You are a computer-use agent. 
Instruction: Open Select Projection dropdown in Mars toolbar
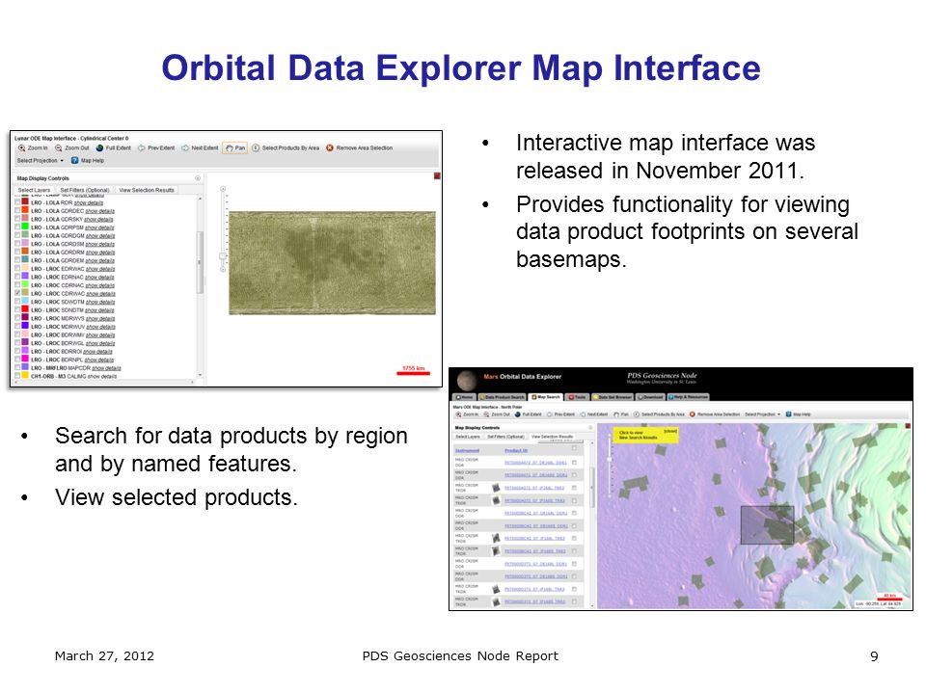(x=762, y=414)
